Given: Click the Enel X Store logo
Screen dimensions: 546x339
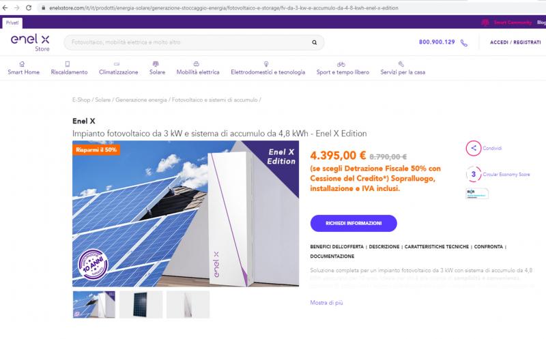Looking at the screenshot, I should click(x=27, y=42).
